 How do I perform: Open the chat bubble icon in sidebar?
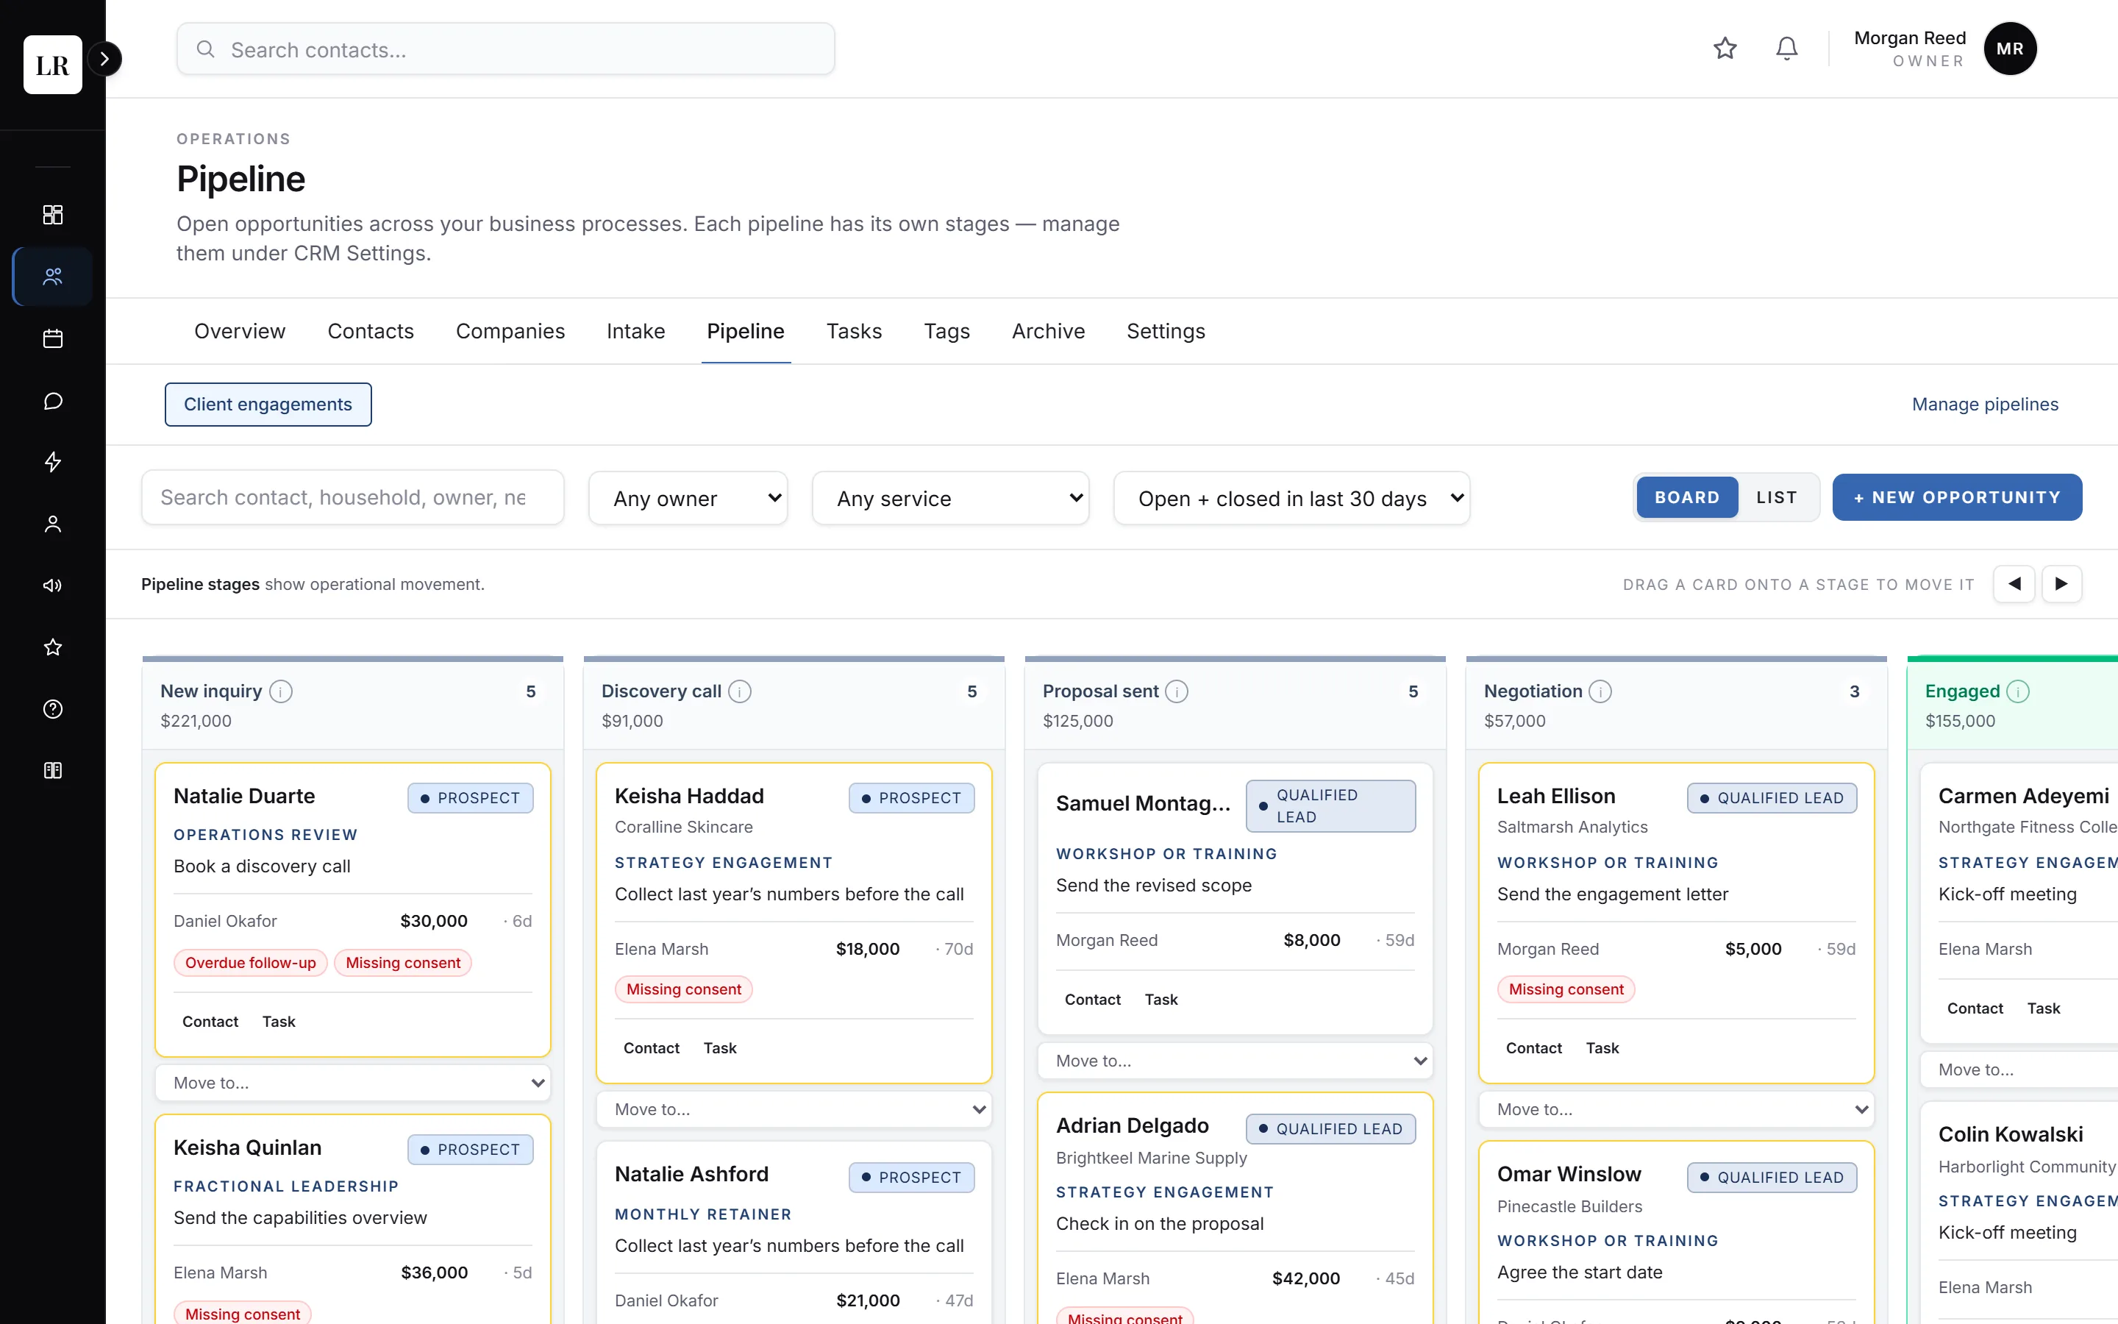point(52,401)
